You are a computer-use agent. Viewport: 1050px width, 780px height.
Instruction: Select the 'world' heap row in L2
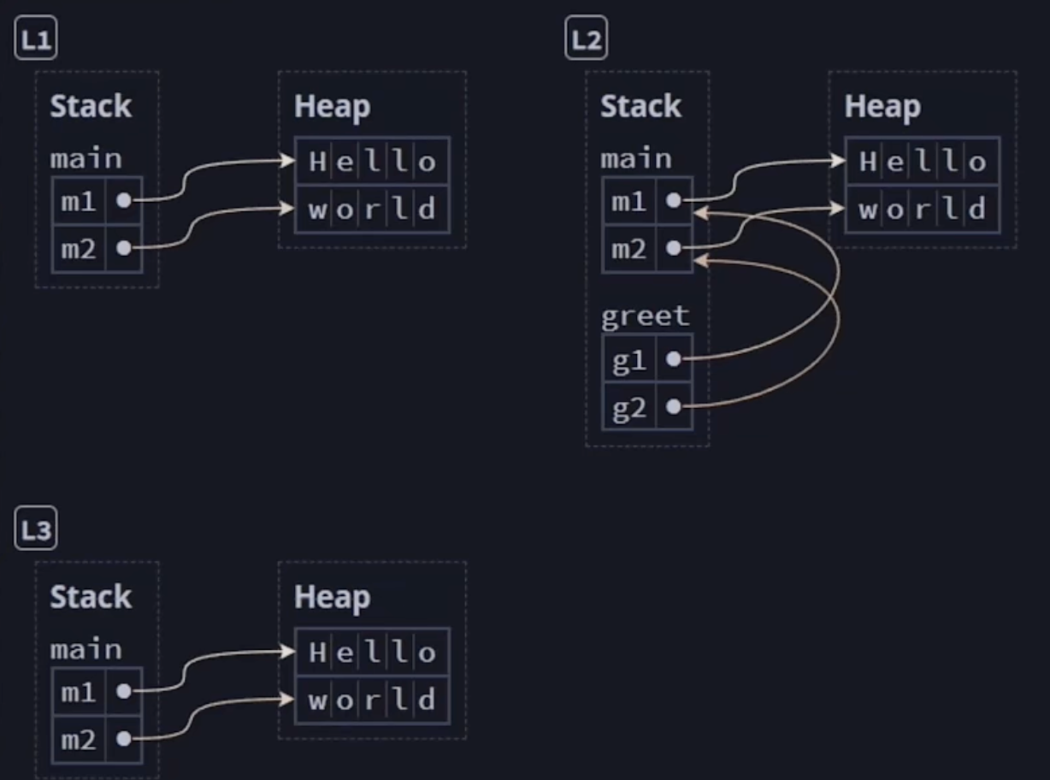pyautogui.click(x=923, y=210)
